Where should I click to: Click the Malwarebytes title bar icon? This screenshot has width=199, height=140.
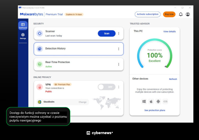[x=20, y=8]
